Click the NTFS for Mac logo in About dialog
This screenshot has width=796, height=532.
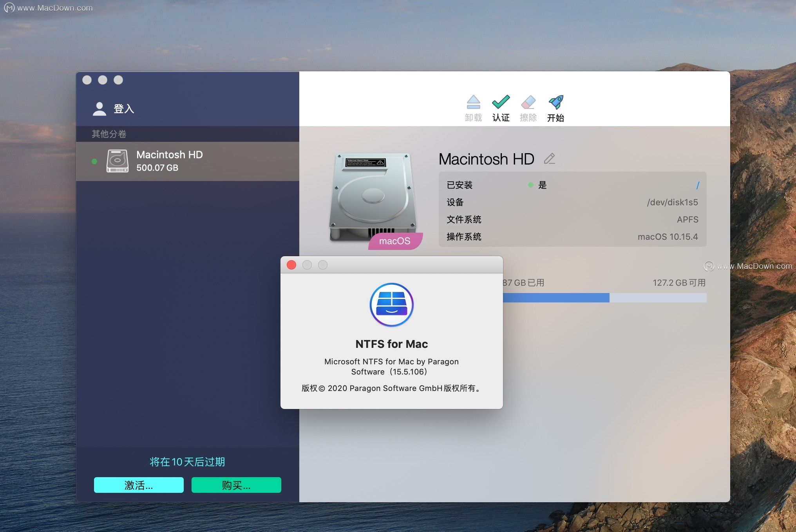[x=392, y=305]
